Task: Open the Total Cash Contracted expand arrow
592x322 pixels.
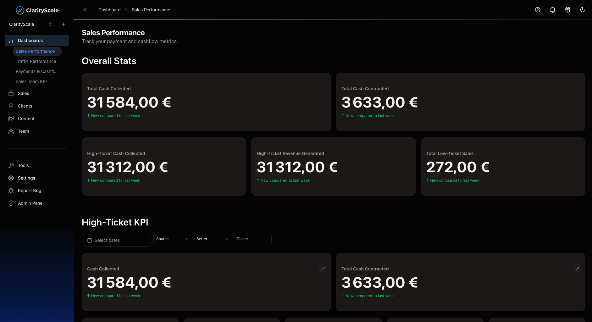Action: point(577,269)
